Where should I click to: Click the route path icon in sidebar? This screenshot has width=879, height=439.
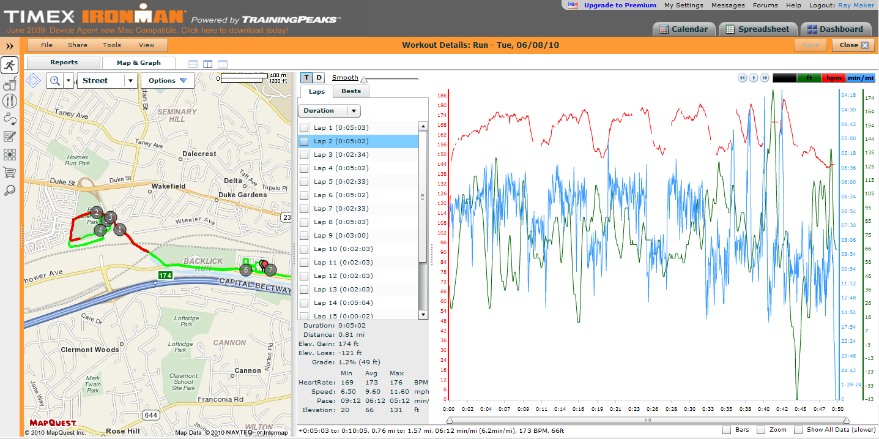(x=10, y=119)
